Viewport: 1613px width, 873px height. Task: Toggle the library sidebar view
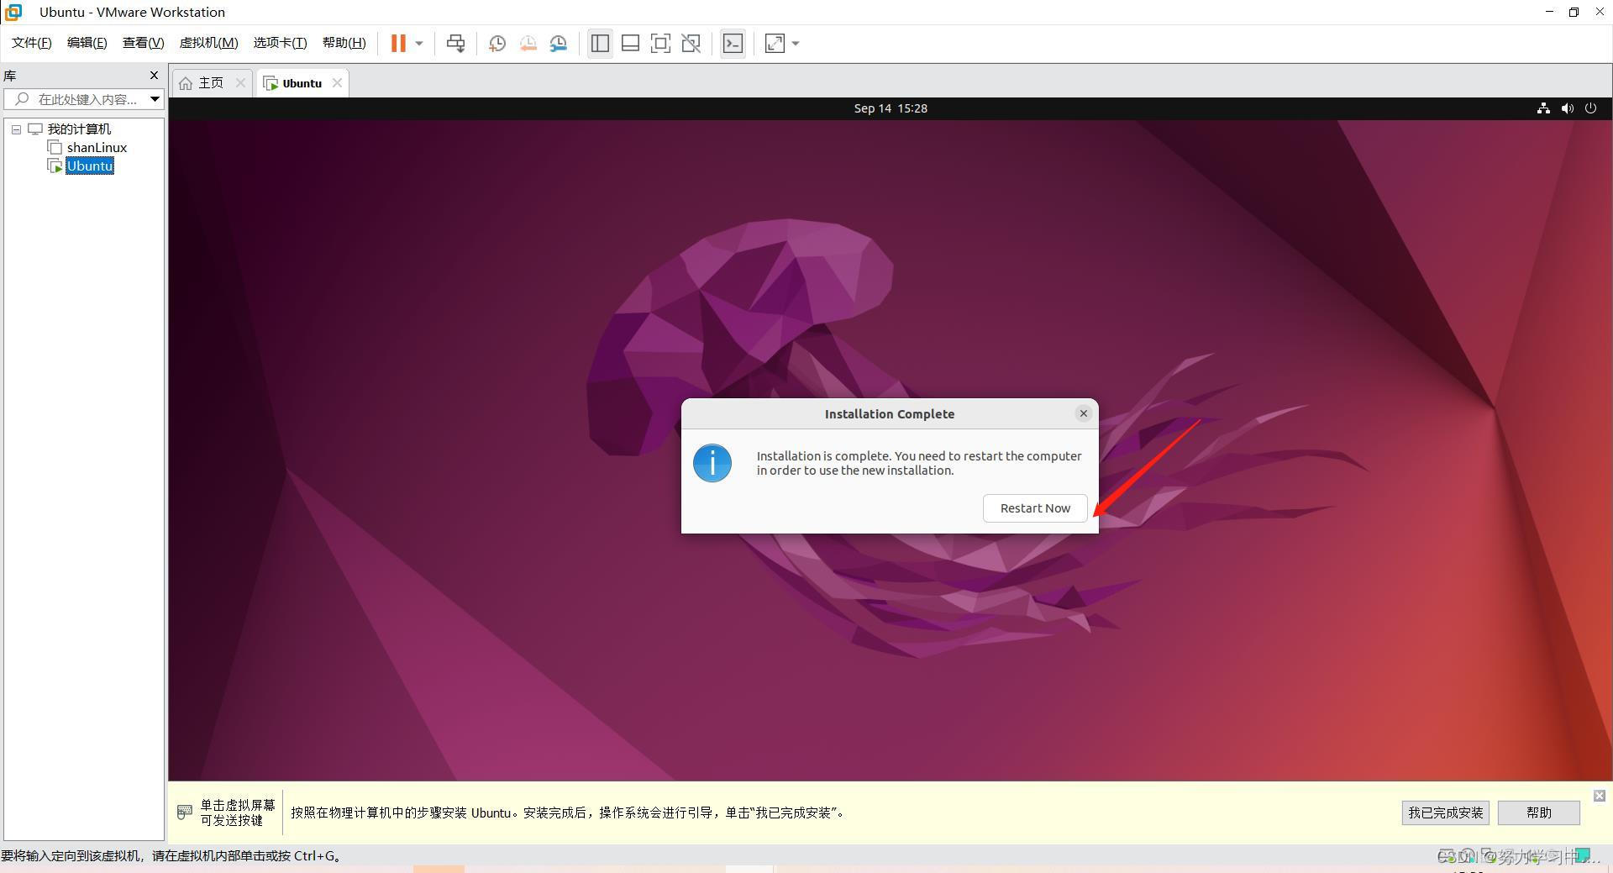point(600,43)
